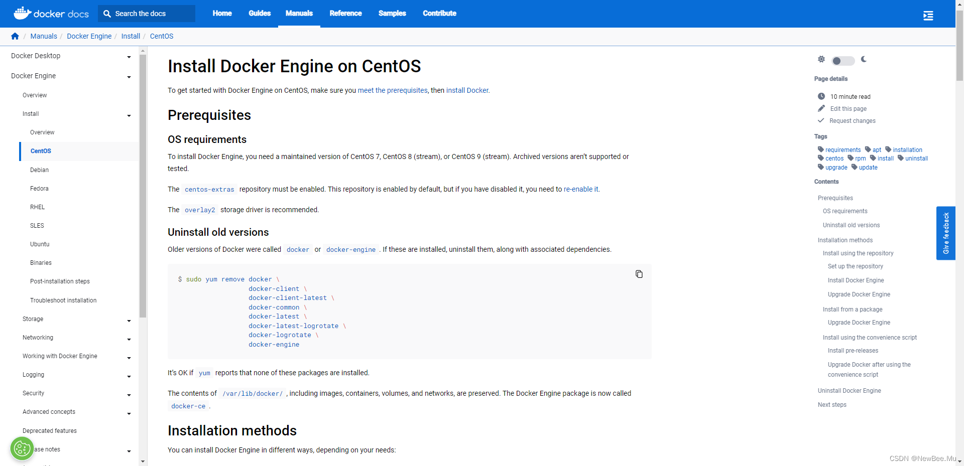Expand the Networking section arrow
964x466 pixels.
[x=129, y=340]
